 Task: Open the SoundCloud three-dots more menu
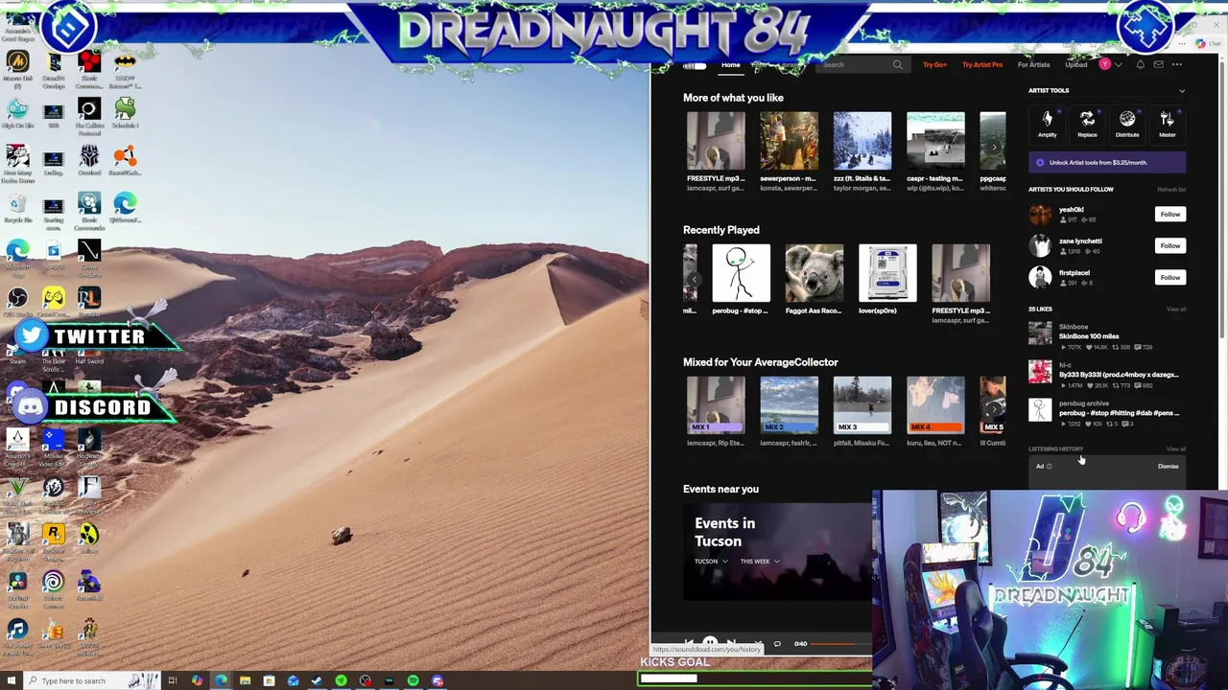(1177, 64)
